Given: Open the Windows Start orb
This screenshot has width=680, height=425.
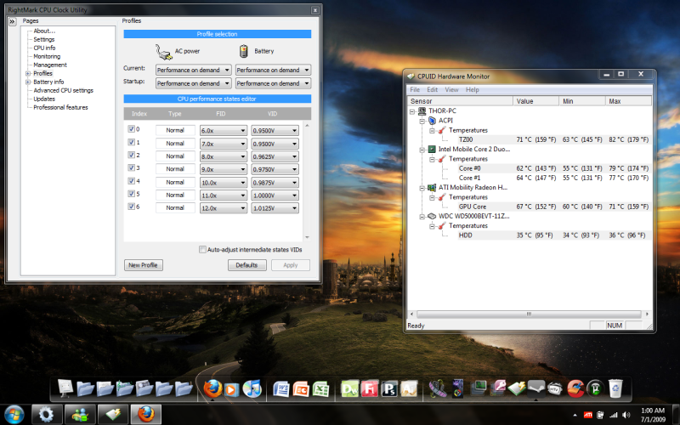Looking at the screenshot, I should (x=14, y=415).
